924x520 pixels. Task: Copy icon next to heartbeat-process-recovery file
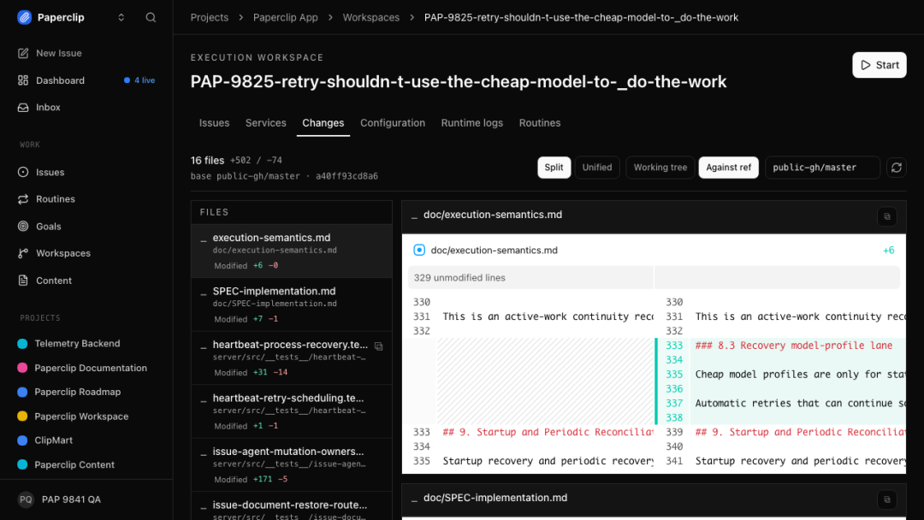pos(379,346)
